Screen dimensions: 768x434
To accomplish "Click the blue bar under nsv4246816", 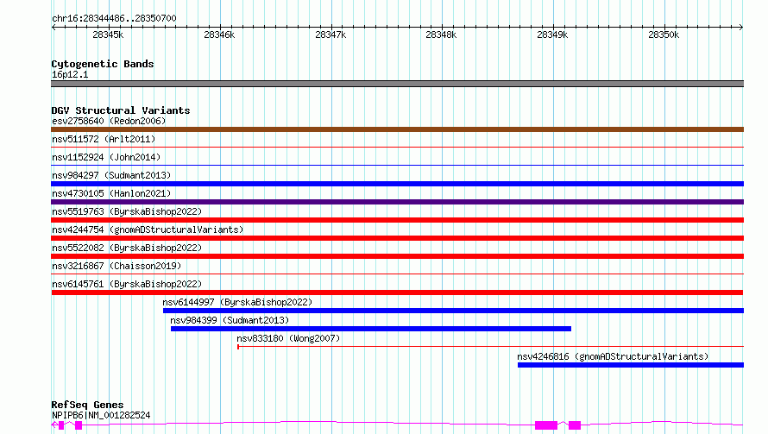I will point(631,365).
